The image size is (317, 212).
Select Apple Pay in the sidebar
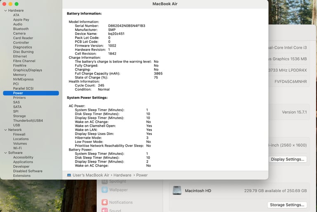point(21,20)
